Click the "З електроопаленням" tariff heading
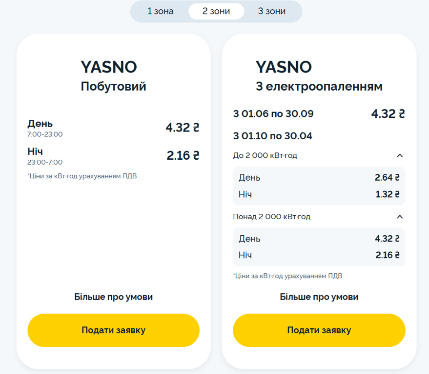 click(x=319, y=87)
